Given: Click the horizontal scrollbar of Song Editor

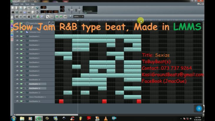Looking at the screenshot, I should [47, 115].
